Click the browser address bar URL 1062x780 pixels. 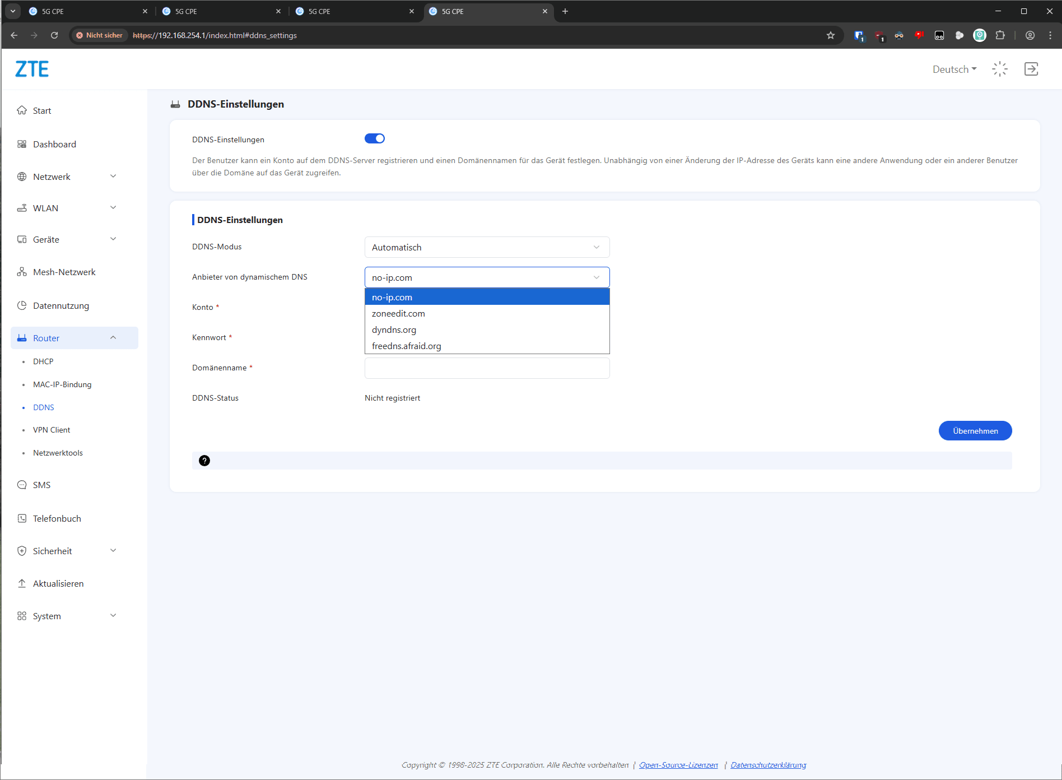tap(215, 35)
